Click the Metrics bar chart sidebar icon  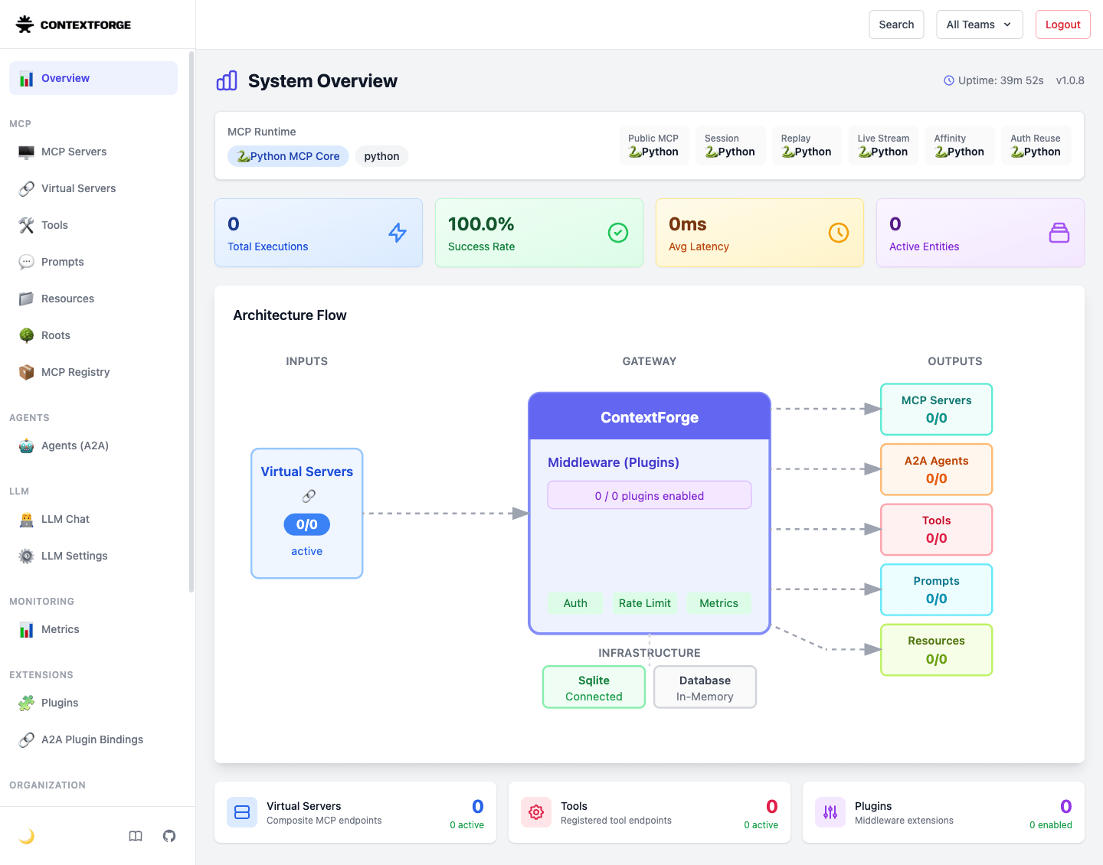[27, 629]
